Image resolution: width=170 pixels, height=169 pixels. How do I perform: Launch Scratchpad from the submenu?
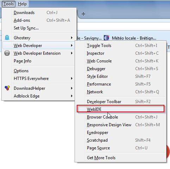[x=120, y=140]
